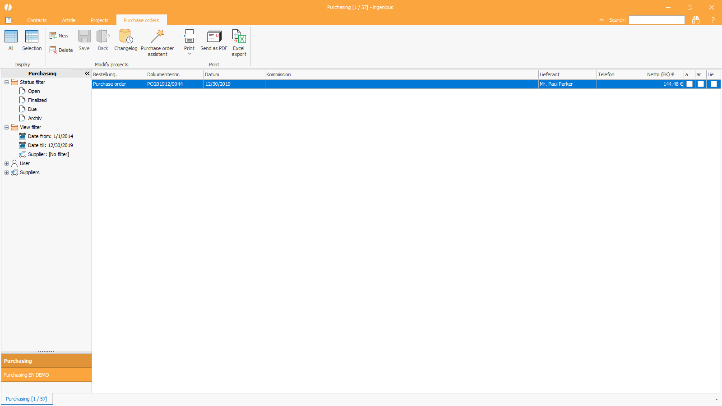Open the Print dropdown arrow
Screen dimensions: 722x406
pyautogui.click(x=190, y=54)
